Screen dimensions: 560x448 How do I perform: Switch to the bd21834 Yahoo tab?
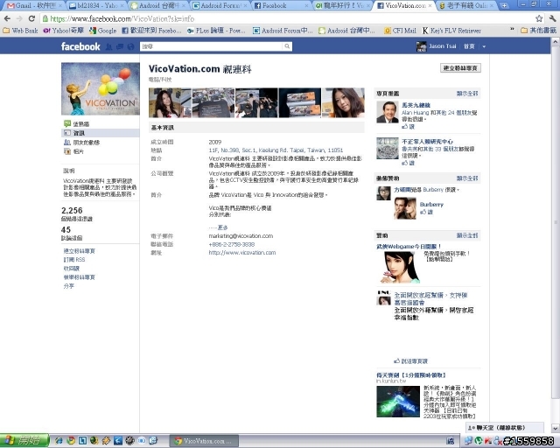point(96,6)
